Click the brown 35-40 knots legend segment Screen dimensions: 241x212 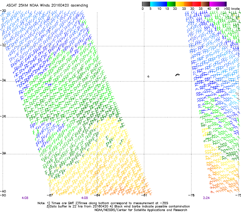pos(205,4)
